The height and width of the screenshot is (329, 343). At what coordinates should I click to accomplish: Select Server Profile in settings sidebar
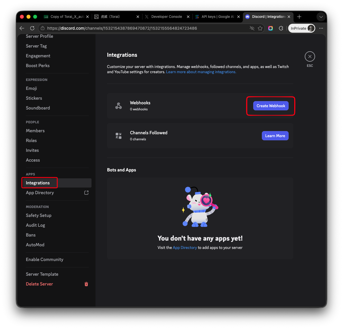[39, 36]
